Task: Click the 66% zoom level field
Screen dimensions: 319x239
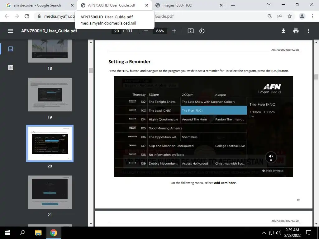Action: coord(160,31)
